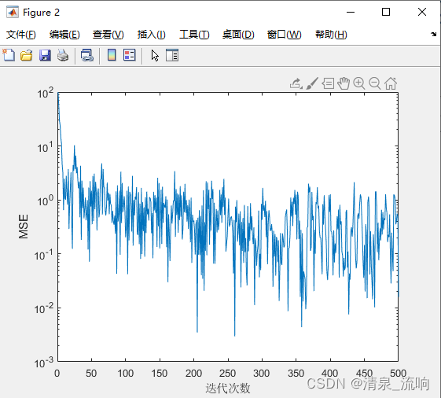Click the x-axis tick label 0
The width and height of the screenshot is (441, 398).
57,374
